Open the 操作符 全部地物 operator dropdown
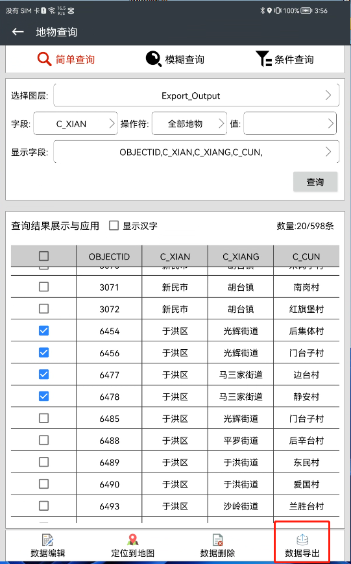The height and width of the screenshot is (564, 351). coord(189,124)
